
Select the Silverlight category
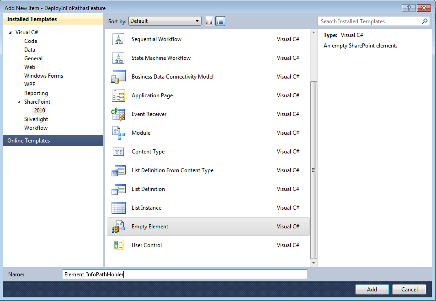pos(36,119)
